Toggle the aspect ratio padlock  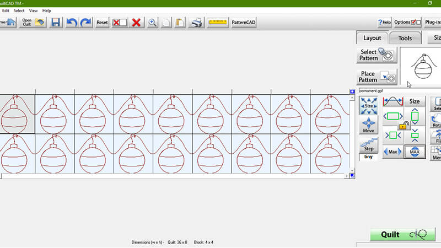click(403, 125)
